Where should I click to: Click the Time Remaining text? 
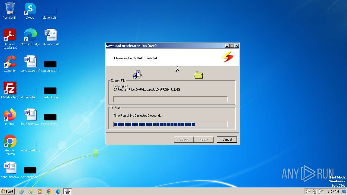pyautogui.click(x=137, y=116)
